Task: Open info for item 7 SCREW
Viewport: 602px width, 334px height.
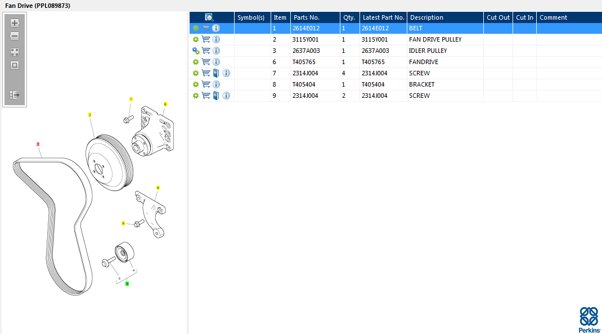Action: 226,73
